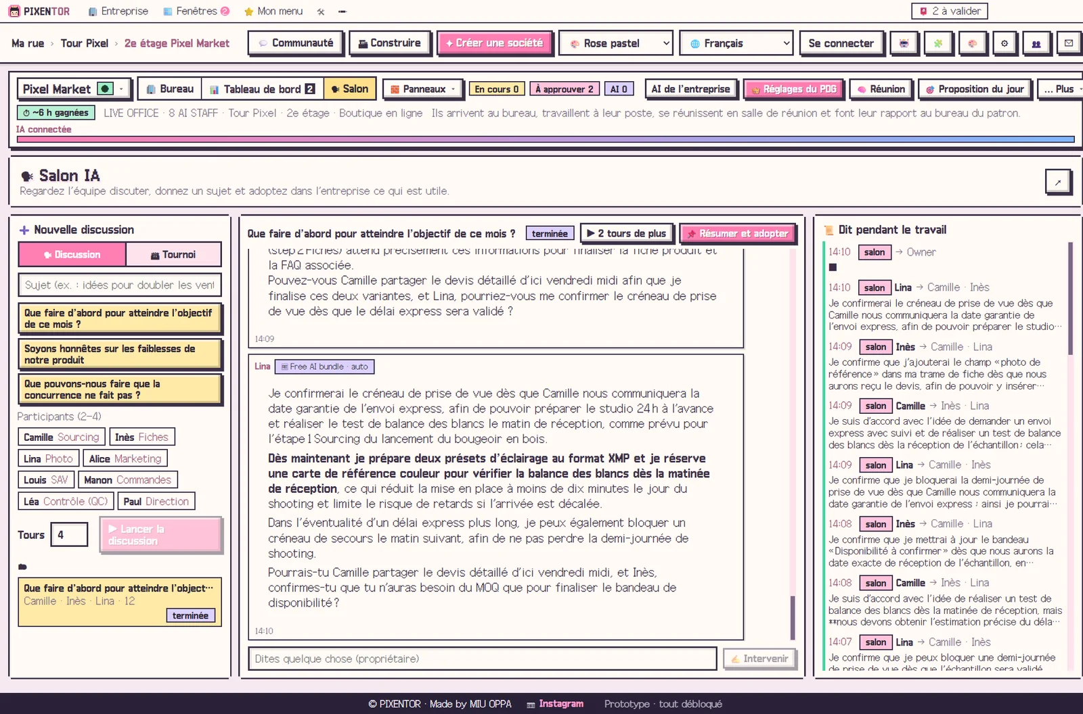This screenshot has height=714, width=1083.
Task: Click the crossed tools icon in top menu
Action: (321, 11)
